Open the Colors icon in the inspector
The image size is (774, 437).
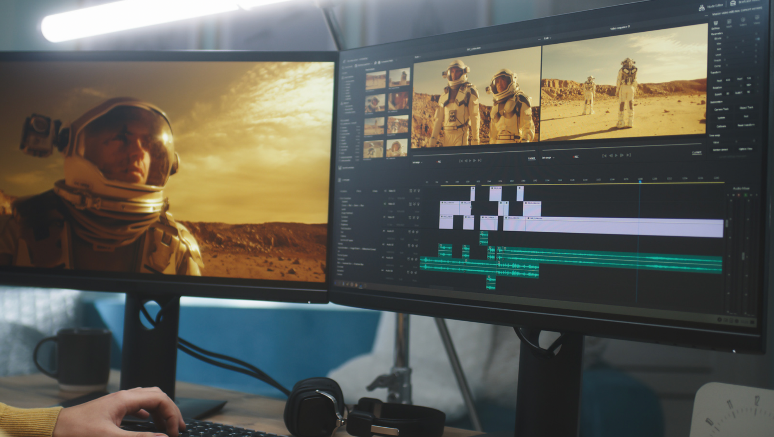[x=743, y=20]
